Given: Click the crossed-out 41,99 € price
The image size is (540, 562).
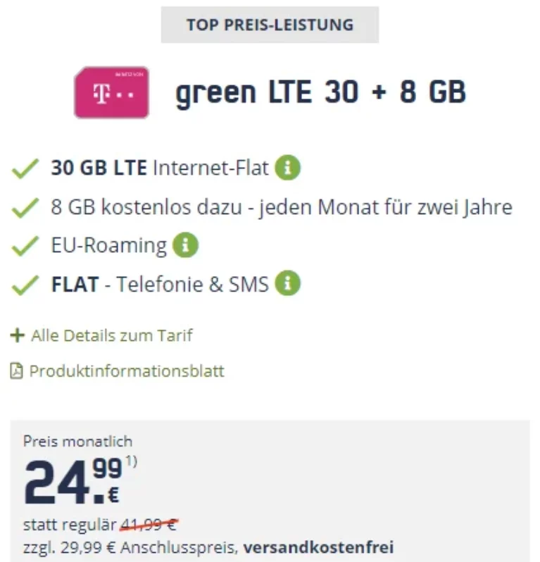Looking at the screenshot, I should [149, 525].
